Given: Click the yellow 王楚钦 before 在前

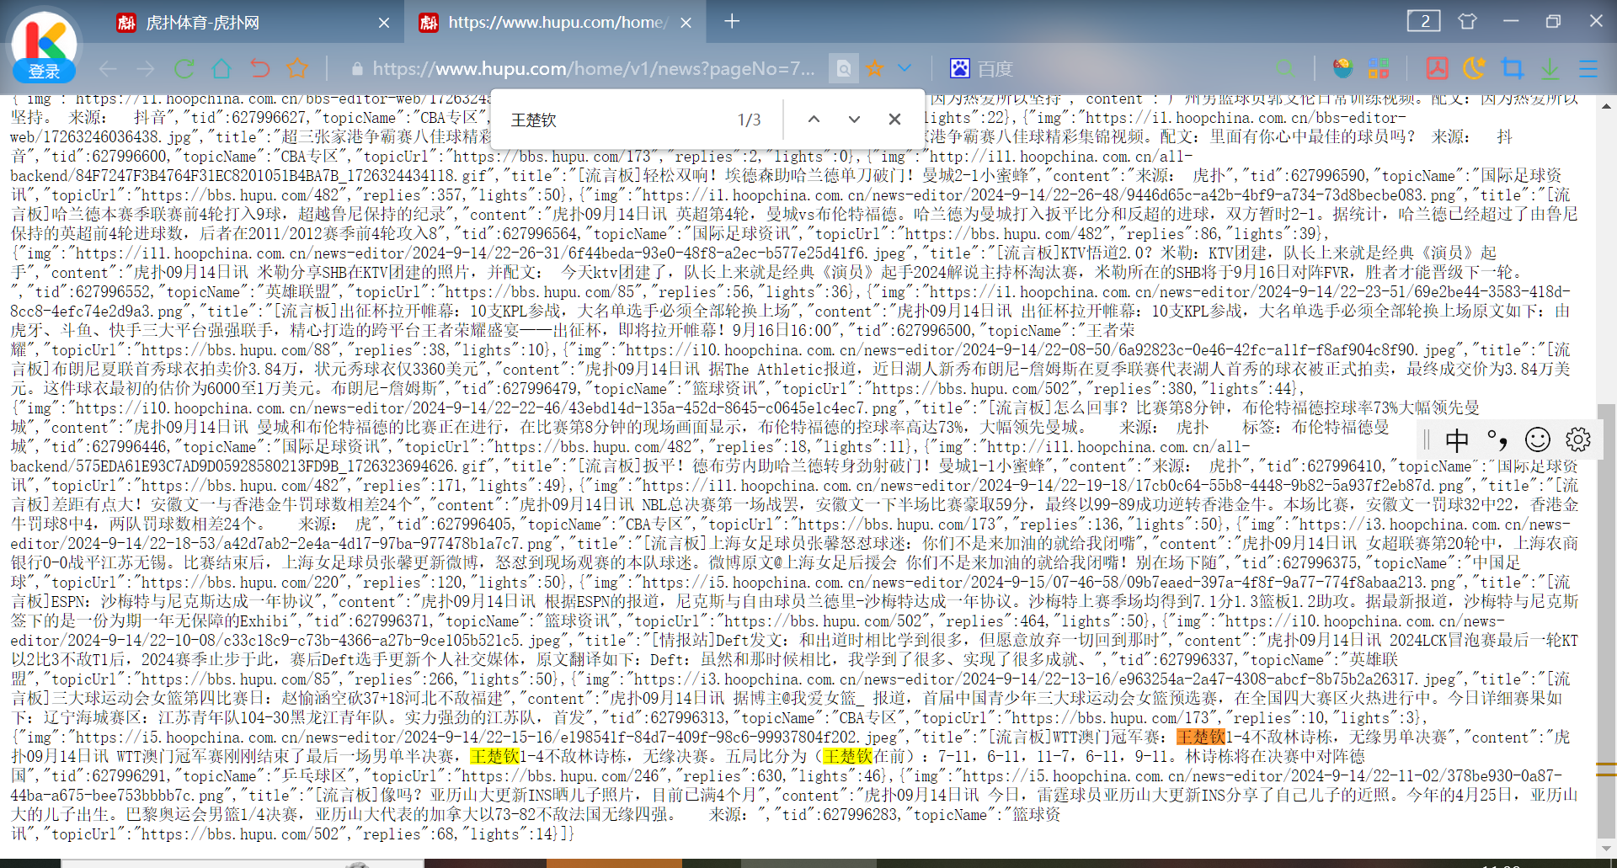Looking at the screenshot, I should click(x=847, y=757).
